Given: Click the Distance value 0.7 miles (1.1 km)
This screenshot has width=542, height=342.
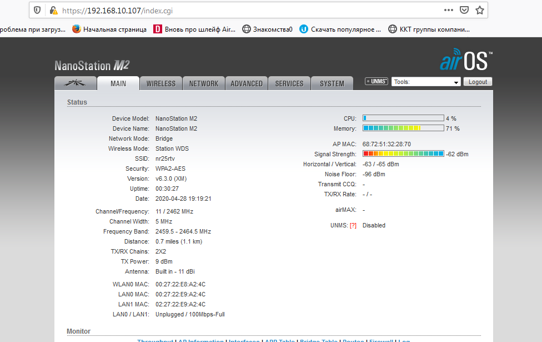Looking at the screenshot, I should (179, 241).
